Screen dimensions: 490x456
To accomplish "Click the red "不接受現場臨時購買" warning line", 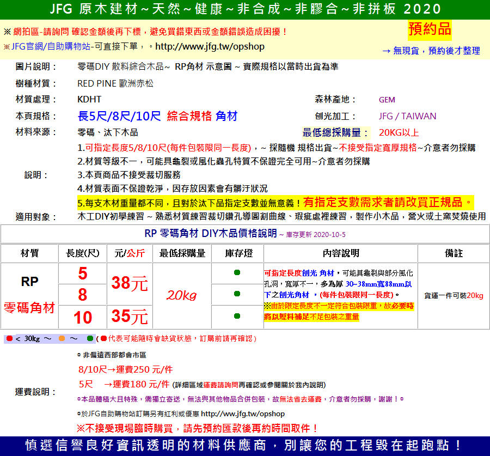I will pyautogui.click(x=197, y=428).
